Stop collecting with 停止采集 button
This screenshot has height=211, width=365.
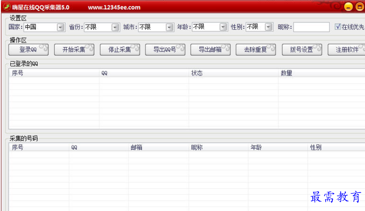(120, 49)
